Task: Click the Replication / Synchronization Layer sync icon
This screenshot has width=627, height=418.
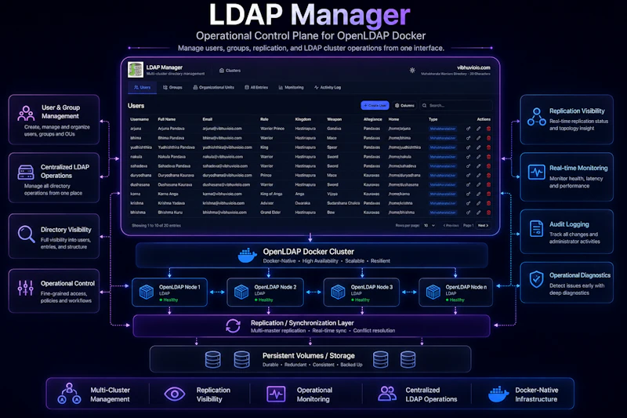Action: (x=233, y=326)
